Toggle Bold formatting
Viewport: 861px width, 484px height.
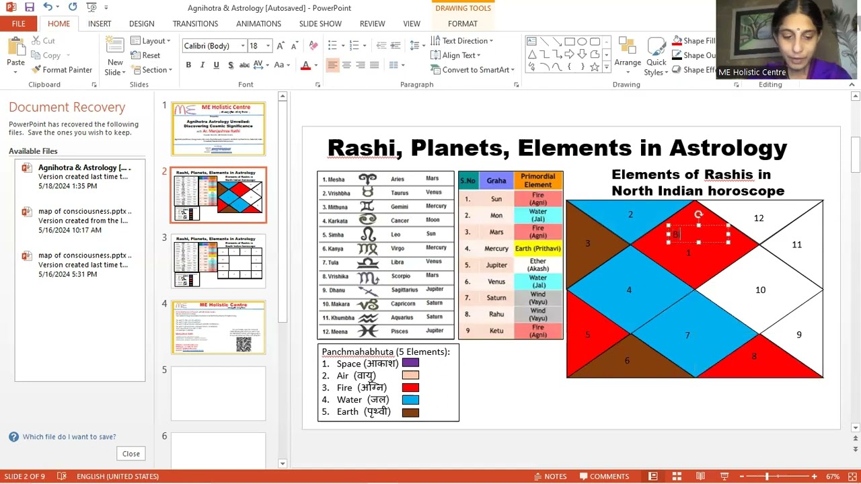[188, 65]
